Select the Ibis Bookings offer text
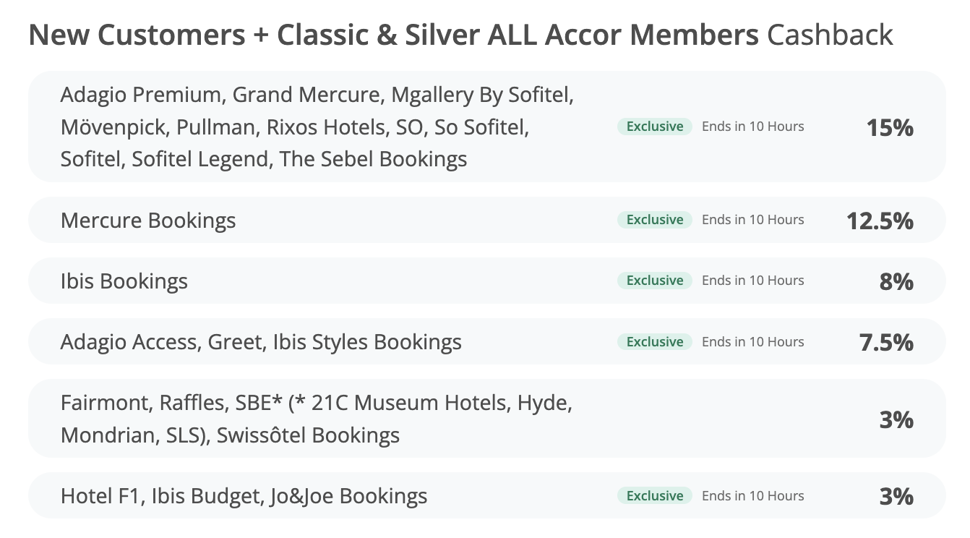Image resolution: width=970 pixels, height=538 pixels. coord(124,281)
